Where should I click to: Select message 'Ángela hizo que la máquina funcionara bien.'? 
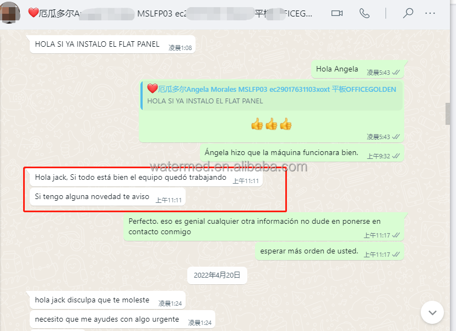[x=302, y=153]
